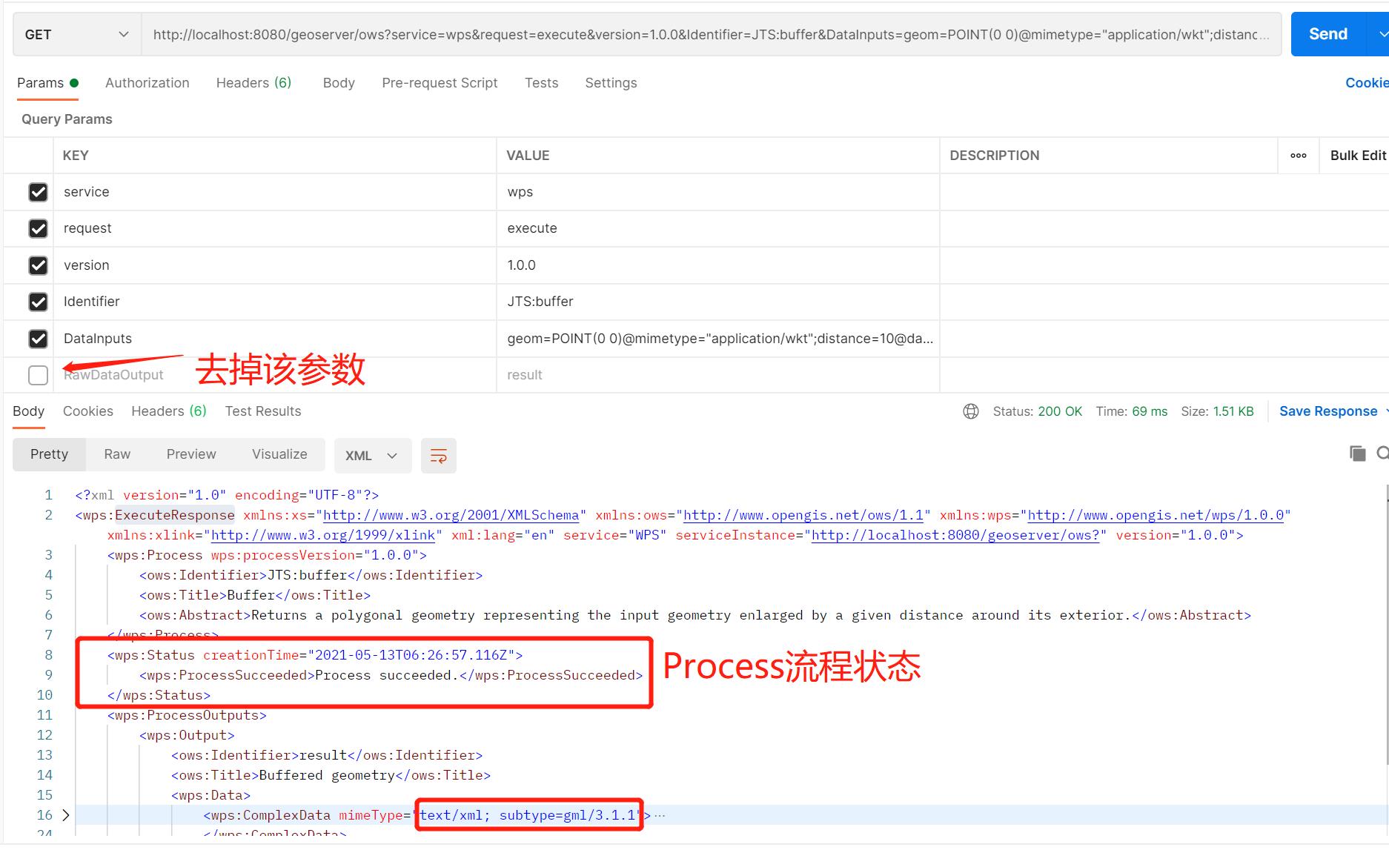Switch to the Authorization tab

point(147,83)
